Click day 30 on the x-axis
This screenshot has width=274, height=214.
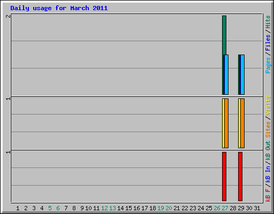pyautogui.click(x=249, y=208)
